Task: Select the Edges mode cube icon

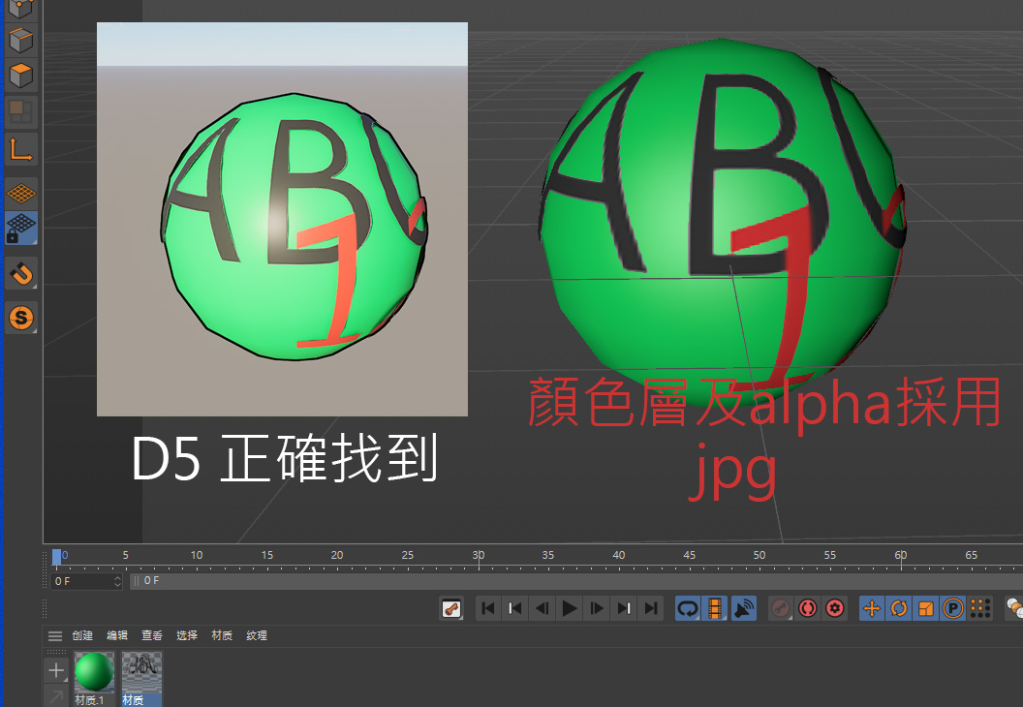Action: [20, 41]
